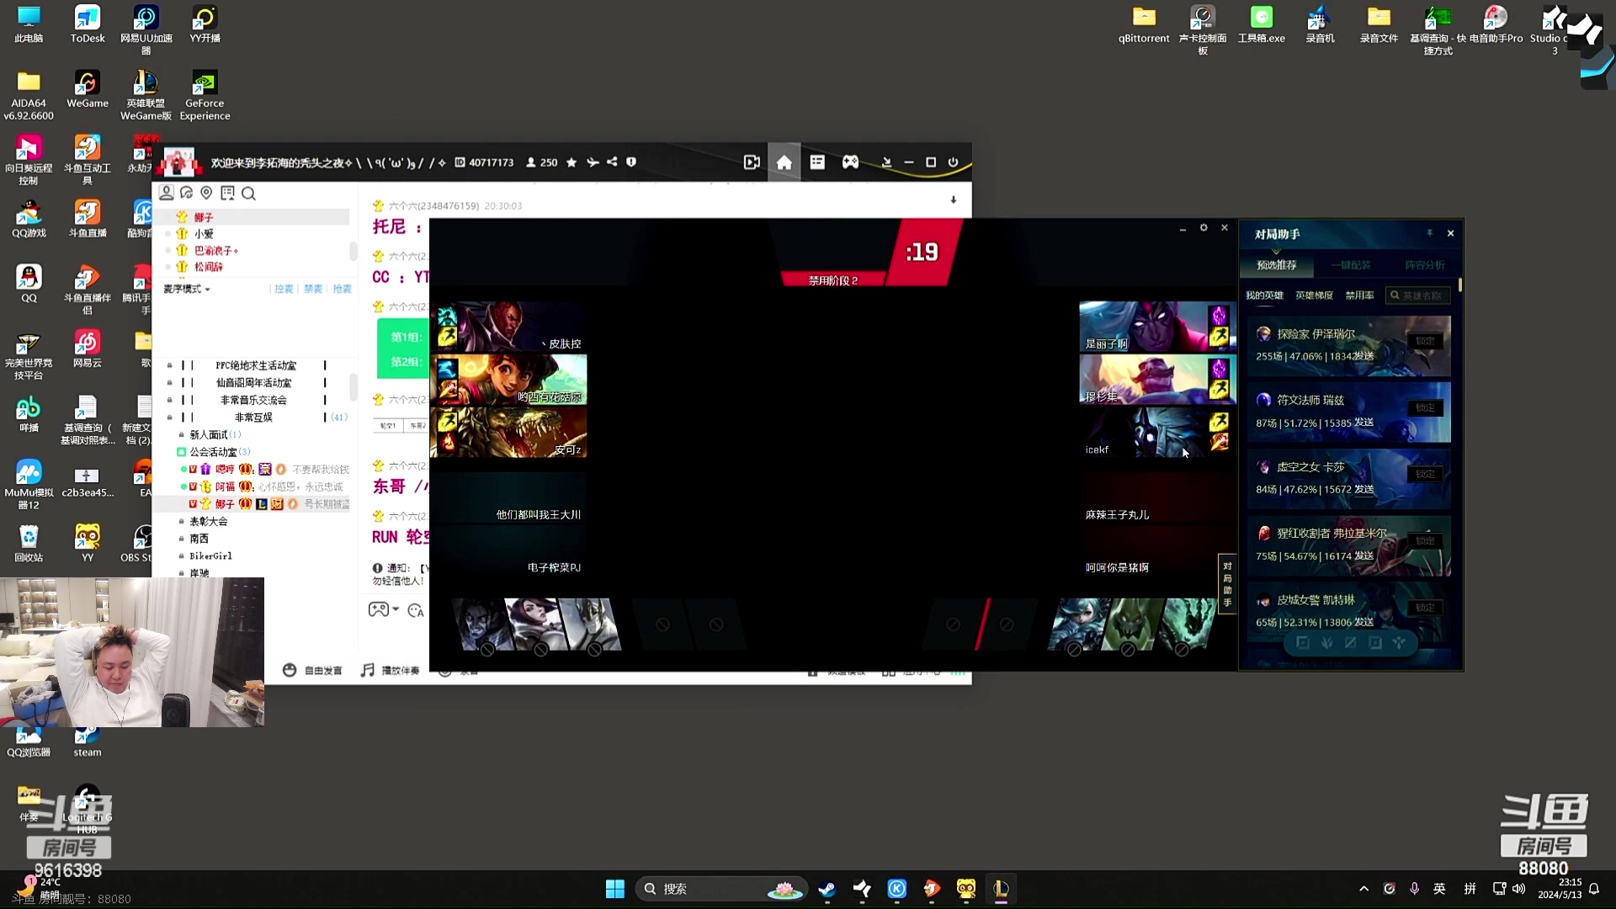Expand the 新人面试 channel

[208, 435]
